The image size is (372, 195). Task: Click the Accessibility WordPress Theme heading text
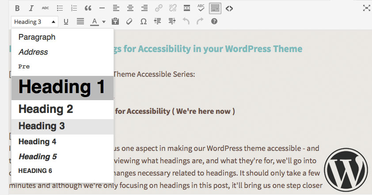coord(208,49)
